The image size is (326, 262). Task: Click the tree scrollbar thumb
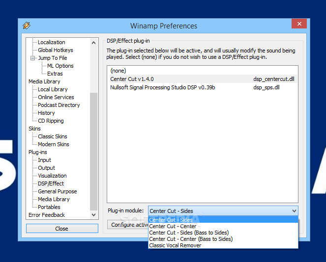click(x=93, y=152)
